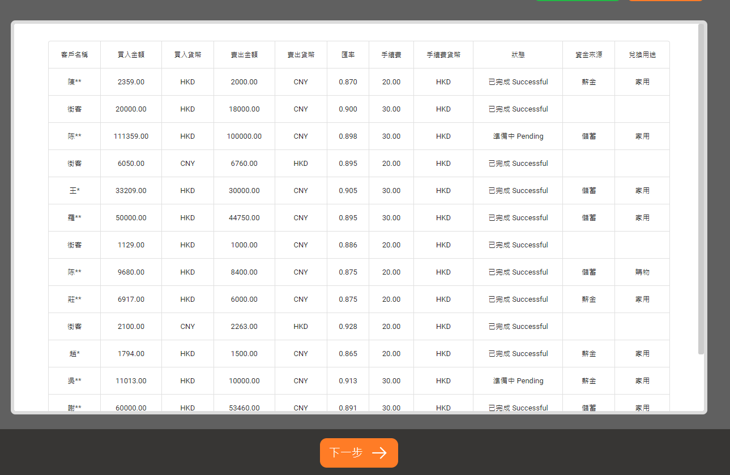Screen dimensions: 730x475
Task: Click customer name 王* in the table
Action: [x=74, y=191]
